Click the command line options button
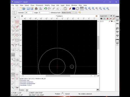 98,90
